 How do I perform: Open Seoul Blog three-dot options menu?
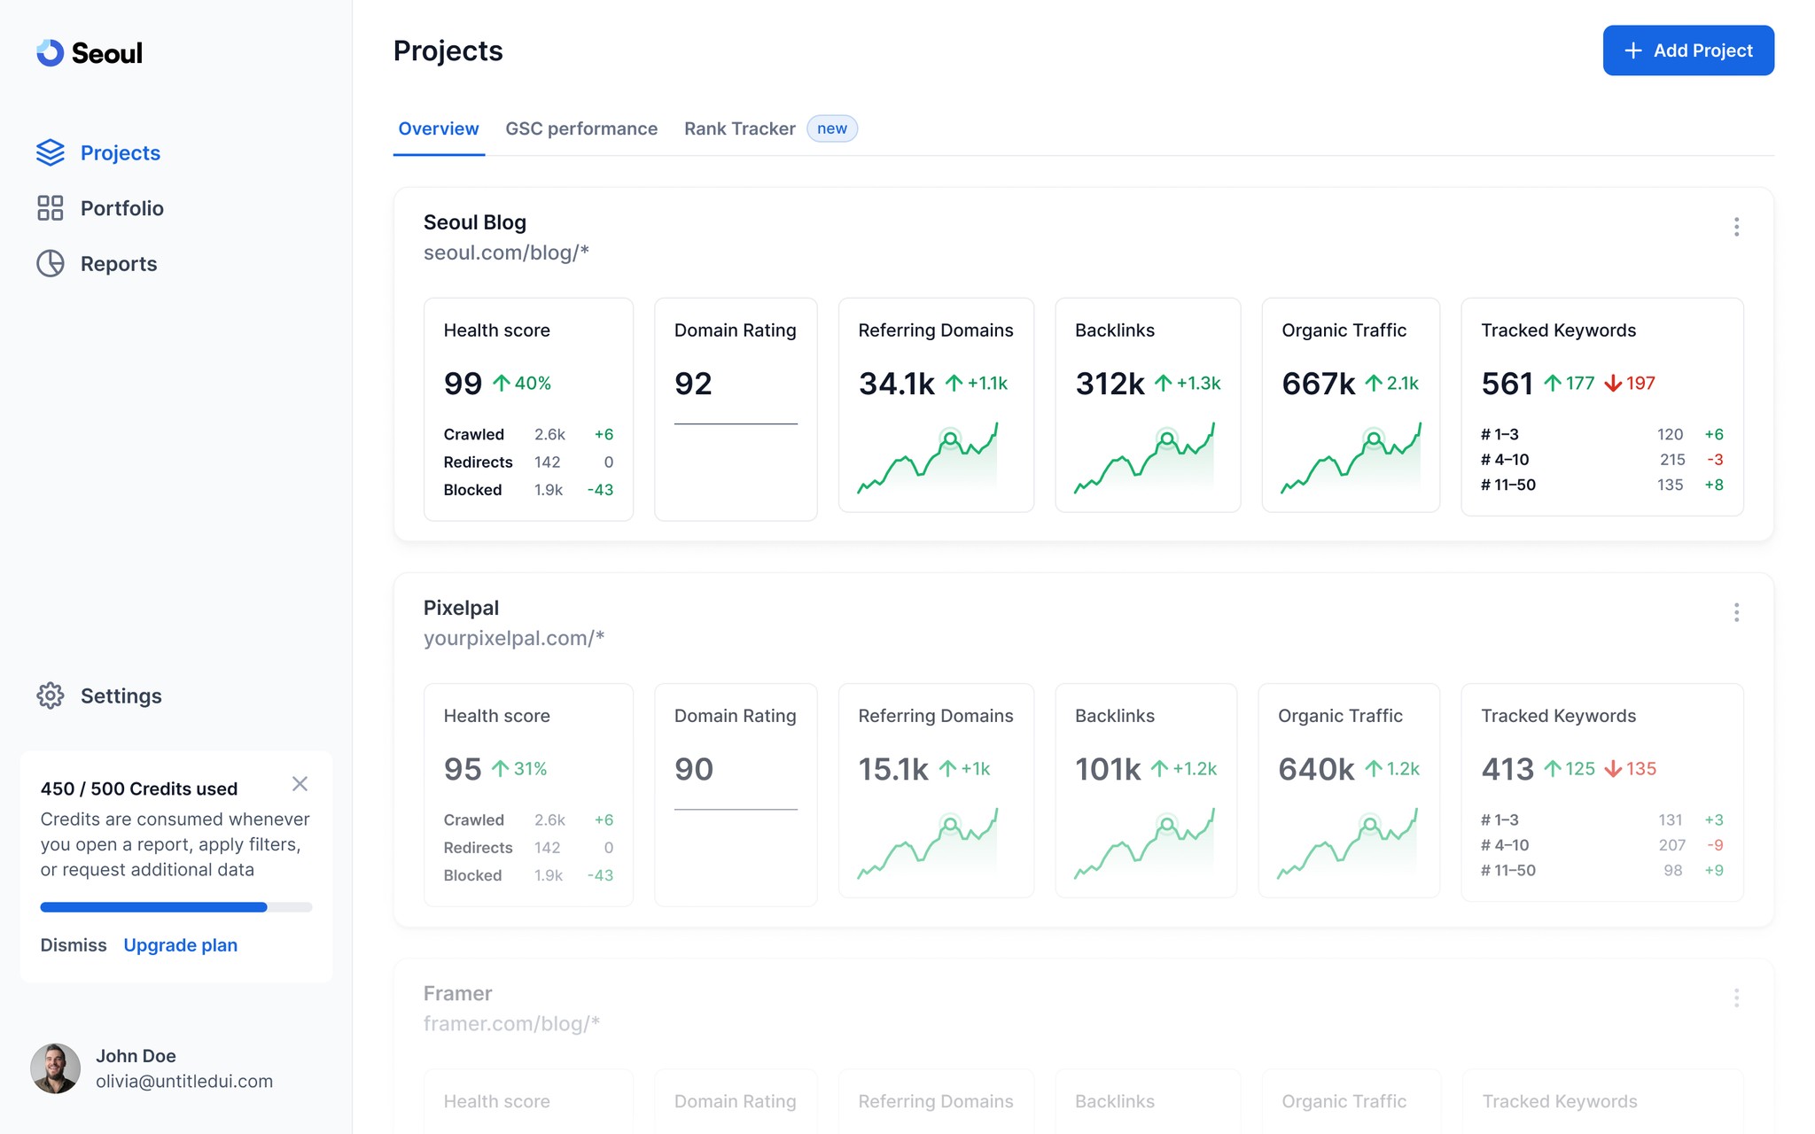click(x=1736, y=227)
